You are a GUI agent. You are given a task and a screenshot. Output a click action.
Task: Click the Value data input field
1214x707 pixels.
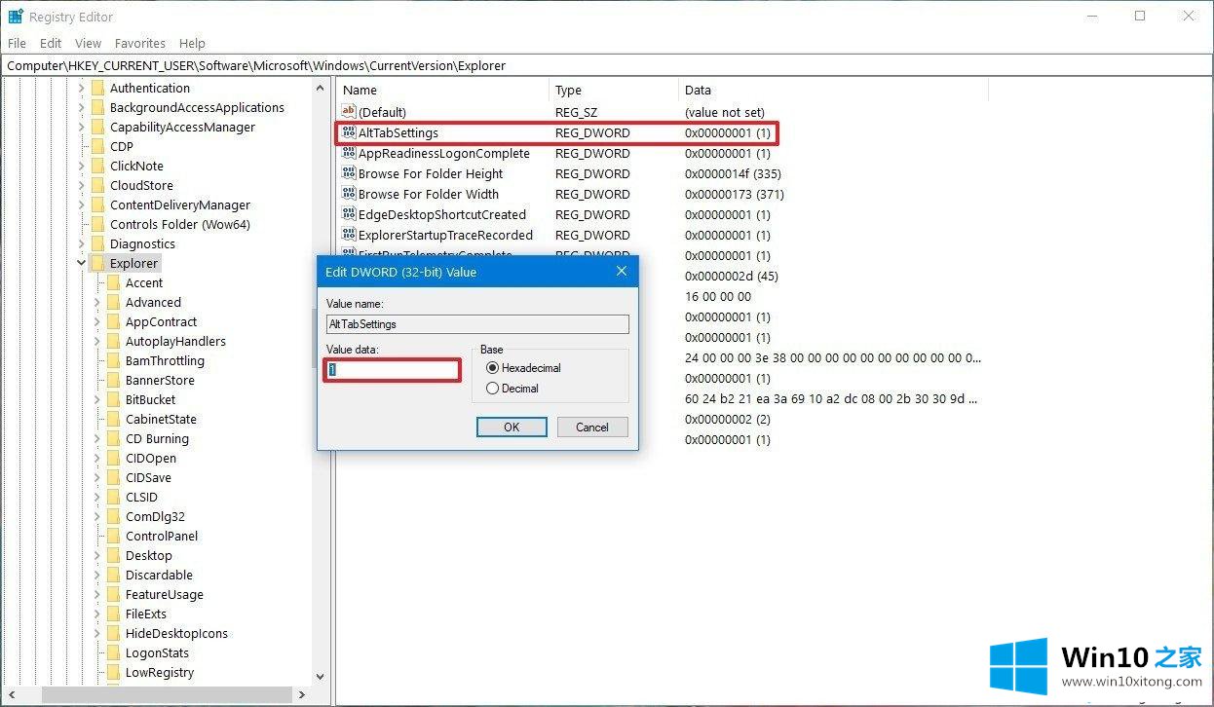tap(392, 370)
